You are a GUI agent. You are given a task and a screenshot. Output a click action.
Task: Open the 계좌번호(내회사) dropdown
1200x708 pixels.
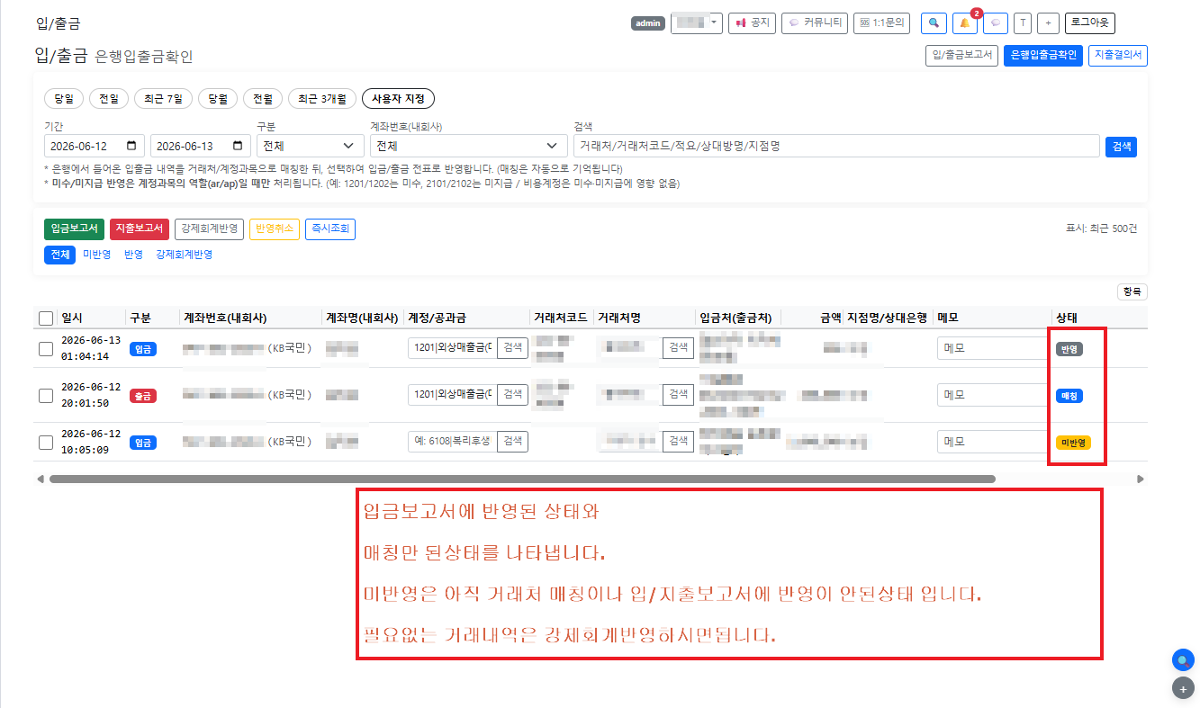click(x=468, y=146)
